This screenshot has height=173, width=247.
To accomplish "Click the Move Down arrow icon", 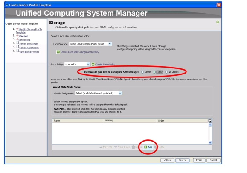I will coord(116,147).
